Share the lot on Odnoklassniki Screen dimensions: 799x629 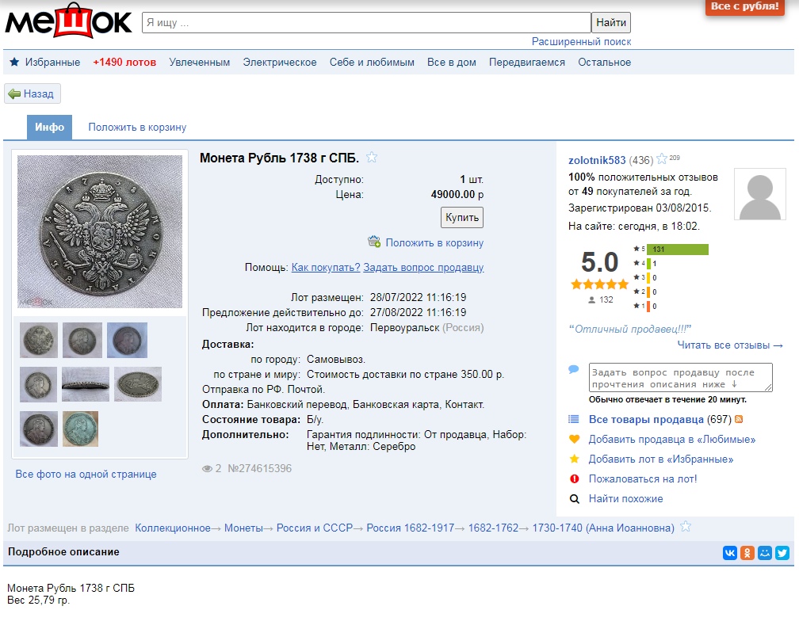pos(747,553)
